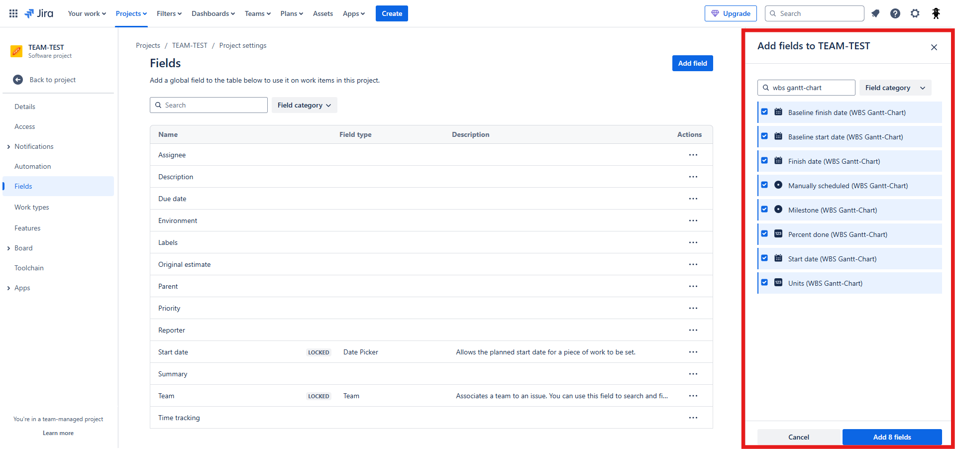Uncheck the Units (WBS Gantt-Chart) checkbox
The image size is (955, 449).
(x=764, y=283)
